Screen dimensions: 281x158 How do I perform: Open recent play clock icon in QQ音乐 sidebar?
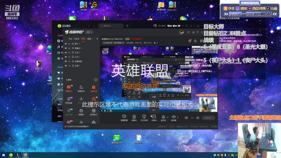pos(59,84)
